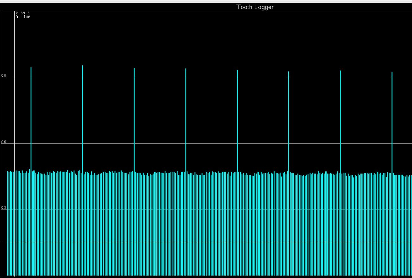
Task: Click the "X: Bar: 5" cursor readout
Action: pyautogui.click(x=23, y=13)
